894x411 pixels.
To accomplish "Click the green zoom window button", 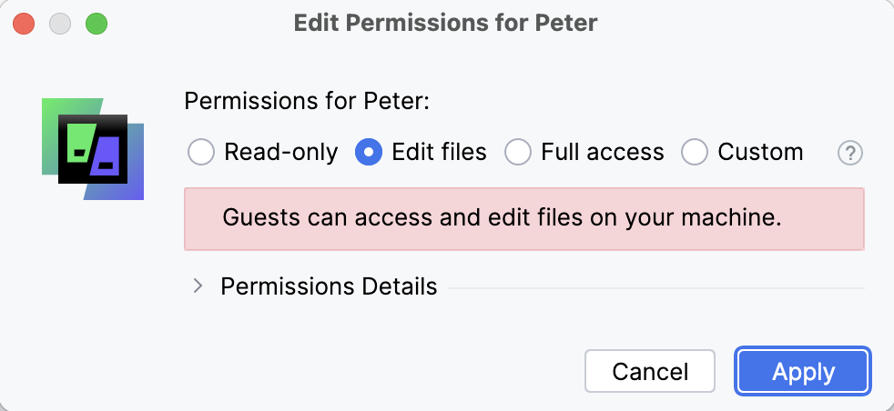I will pyautogui.click(x=96, y=23).
